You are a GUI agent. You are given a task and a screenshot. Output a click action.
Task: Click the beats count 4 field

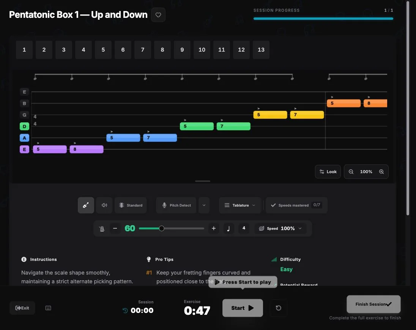click(244, 228)
